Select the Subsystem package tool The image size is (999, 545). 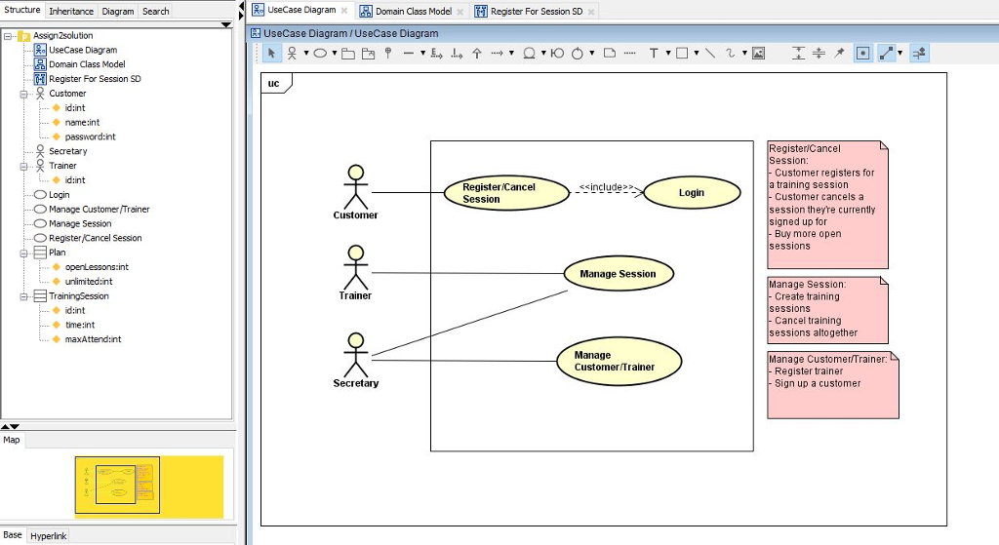[368, 54]
